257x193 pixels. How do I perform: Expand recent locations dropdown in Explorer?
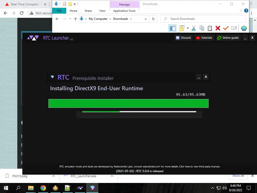(70, 19)
